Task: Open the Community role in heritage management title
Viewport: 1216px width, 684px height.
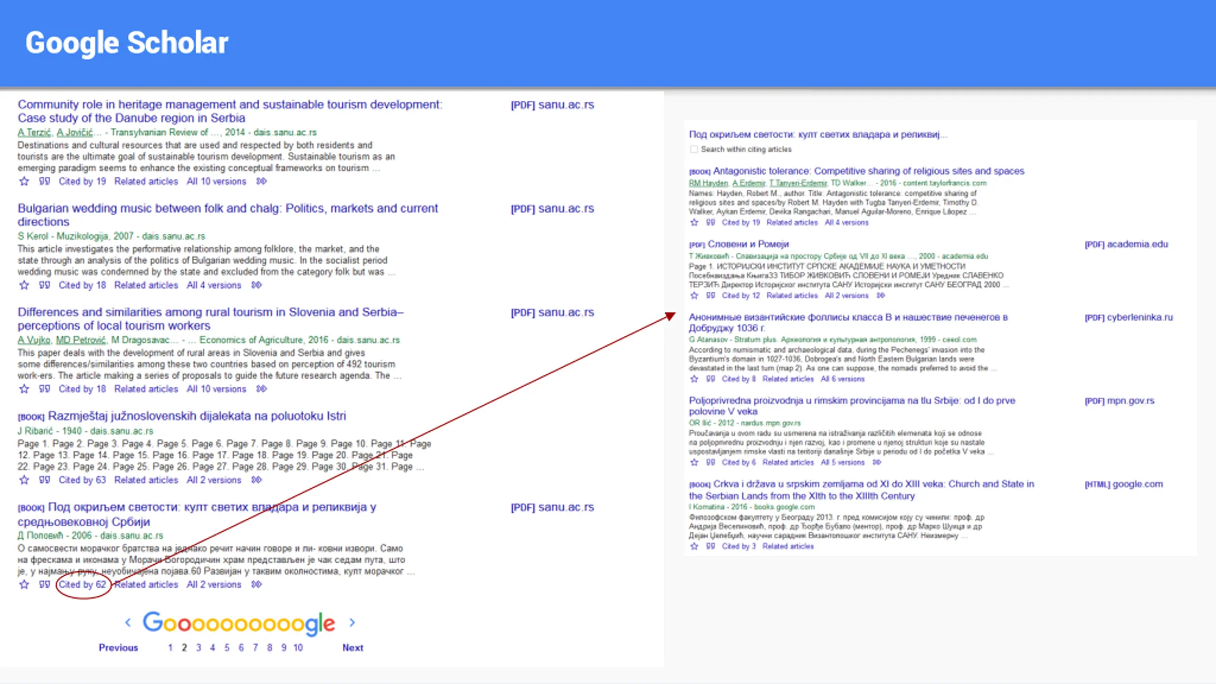Action: click(x=230, y=111)
